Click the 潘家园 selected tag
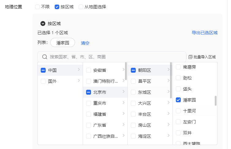The image size is (231, 149). (62, 43)
